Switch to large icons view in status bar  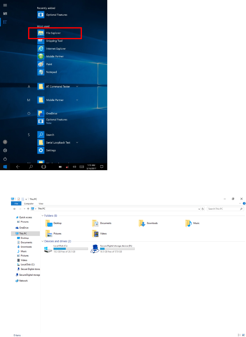243,335
